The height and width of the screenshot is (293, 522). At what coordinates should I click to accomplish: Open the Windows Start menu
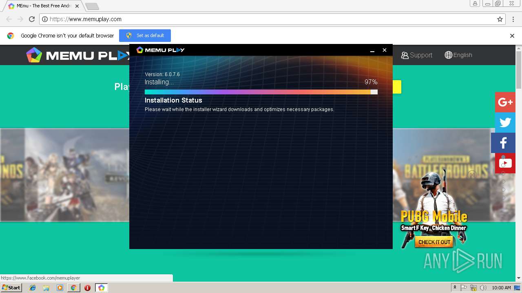click(11, 288)
